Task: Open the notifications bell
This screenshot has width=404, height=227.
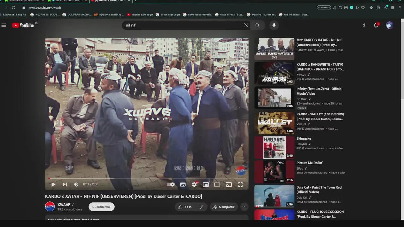Action: point(376,25)
